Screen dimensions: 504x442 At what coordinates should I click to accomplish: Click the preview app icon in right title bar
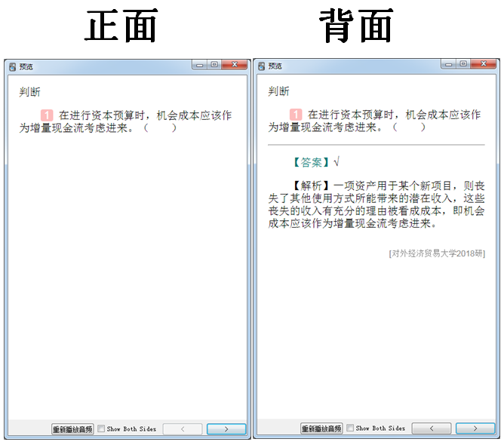[262, 66]
